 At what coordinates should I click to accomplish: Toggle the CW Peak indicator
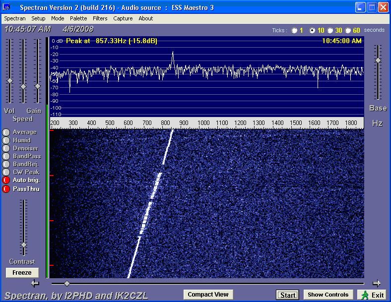(6, 172)
